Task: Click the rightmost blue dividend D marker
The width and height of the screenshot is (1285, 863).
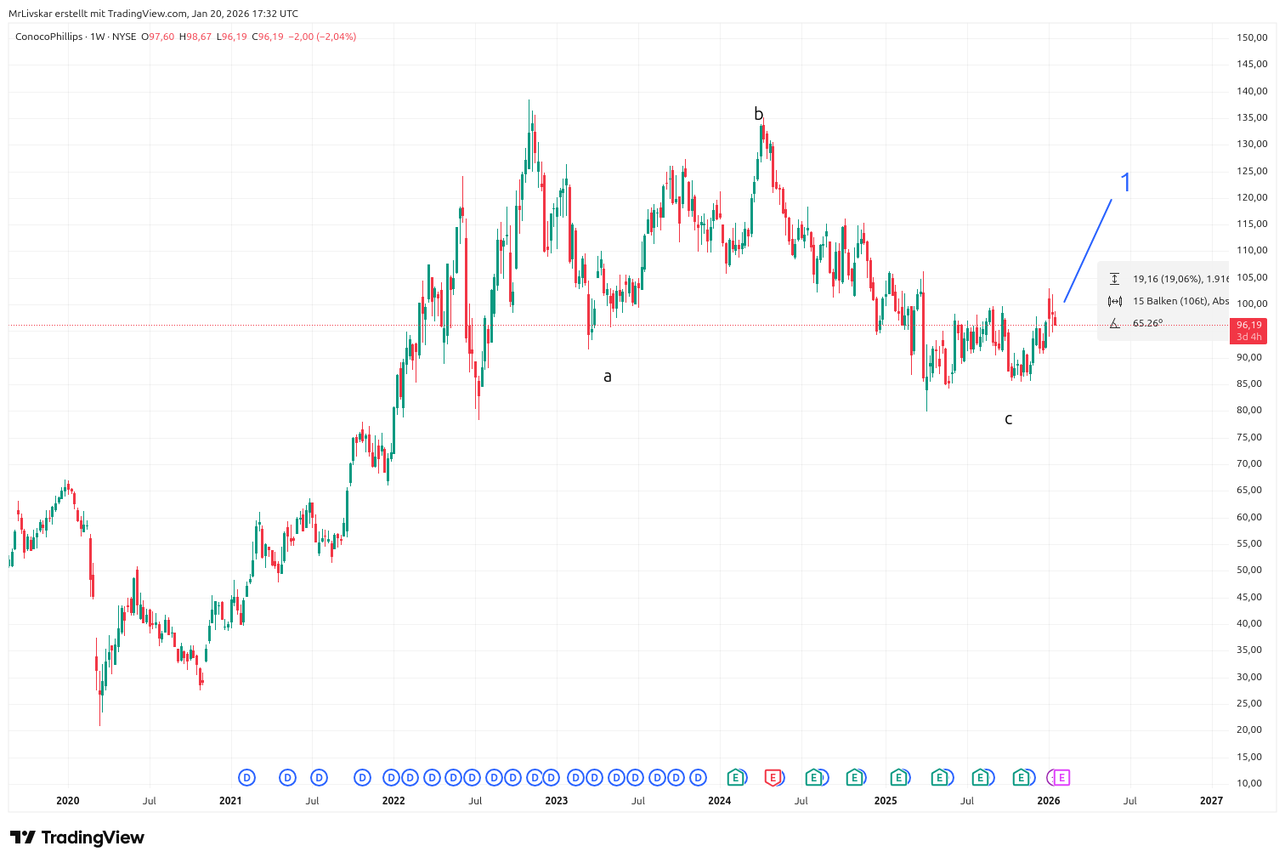Action: 698,777
